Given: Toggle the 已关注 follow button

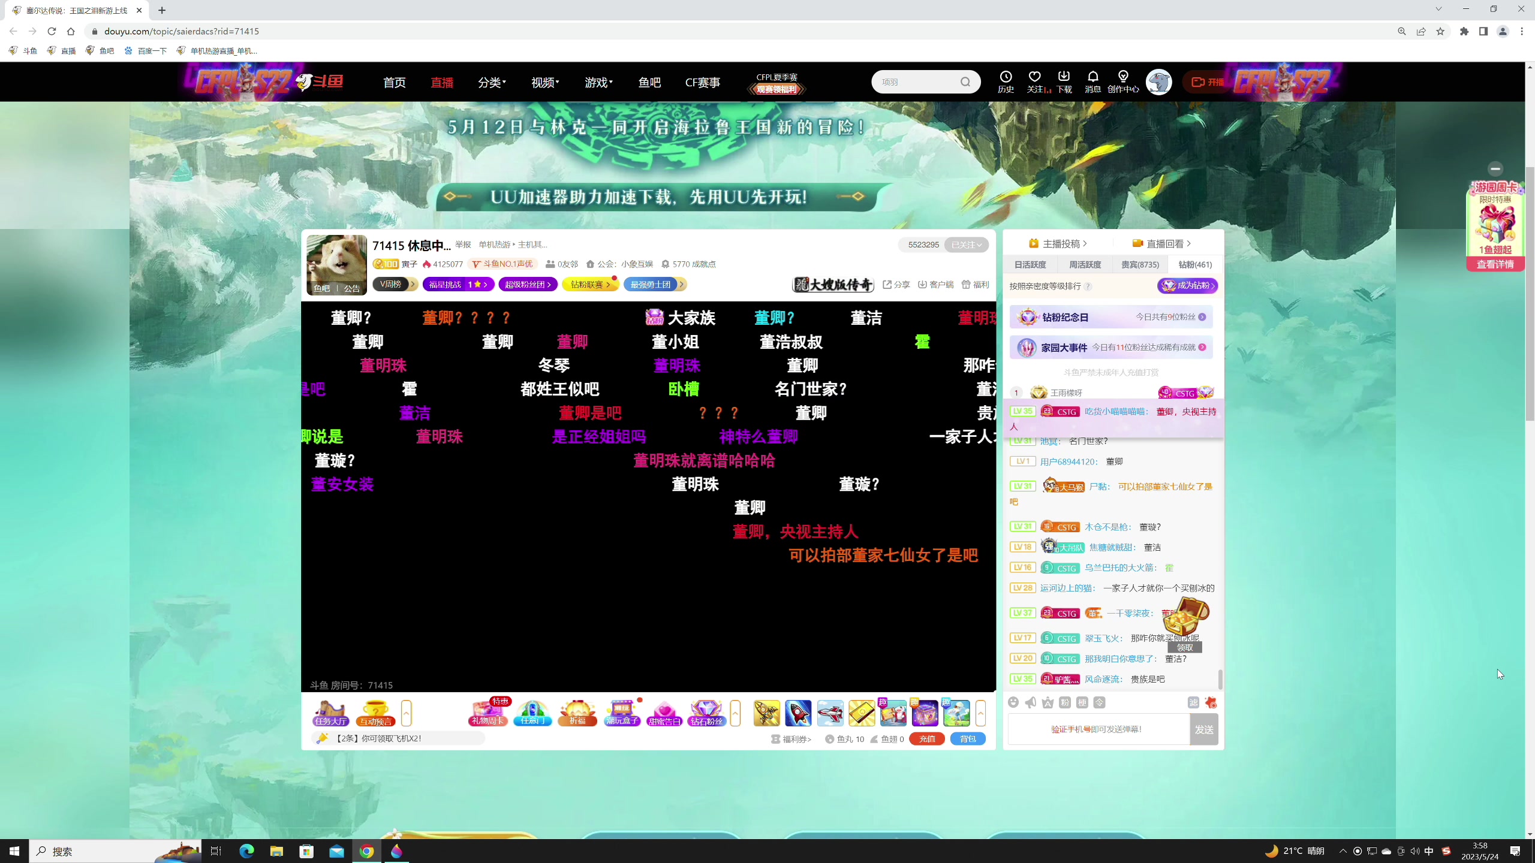Looking at the screenshot, I should pos(967,245).
